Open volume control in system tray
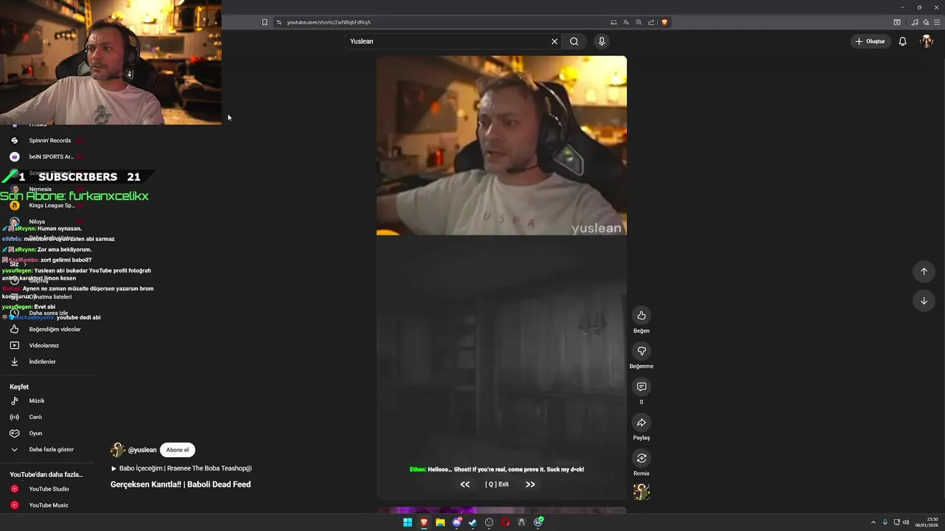This screenshot has height=531, width=945. point(906,523)
